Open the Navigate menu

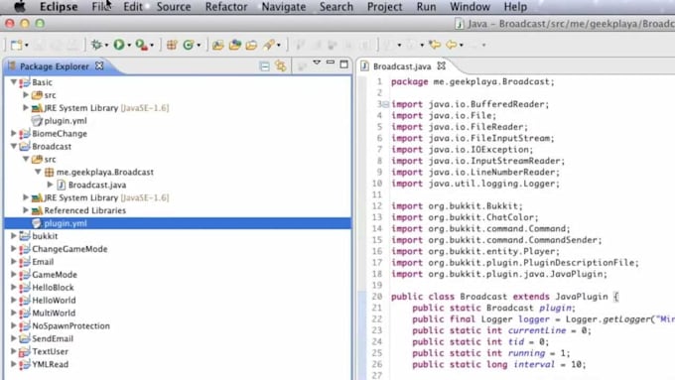point(284,7)
